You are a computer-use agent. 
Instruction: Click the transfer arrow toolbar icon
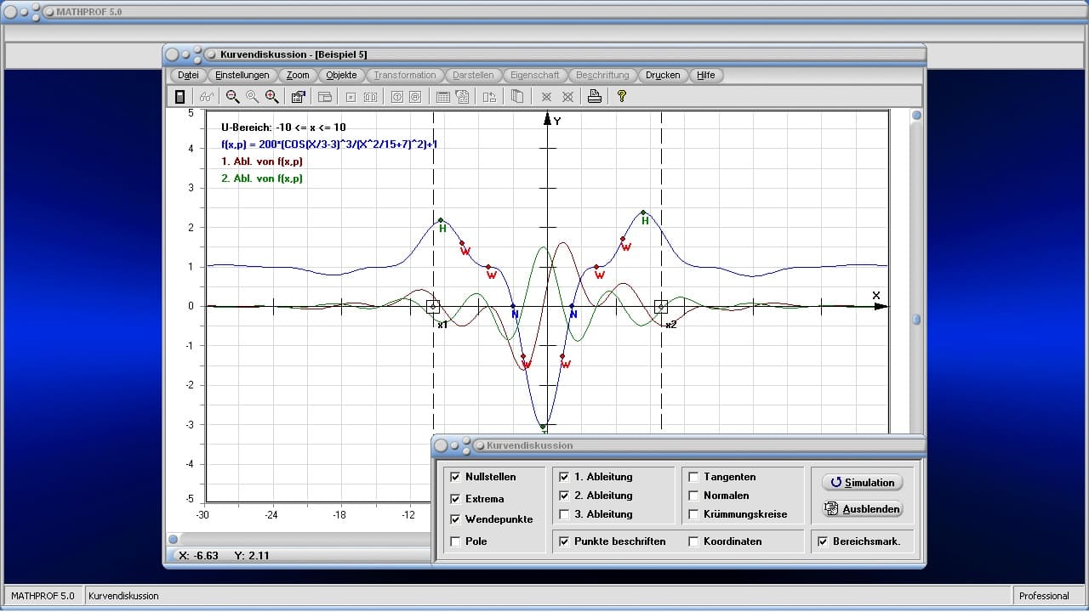point(489,97)
